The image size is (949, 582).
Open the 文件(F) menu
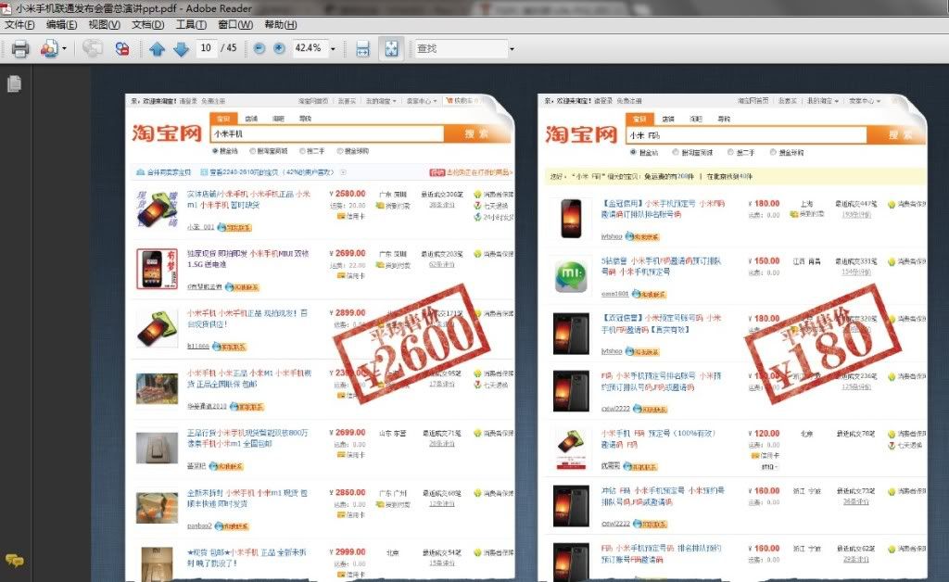[x=19, y=24]
